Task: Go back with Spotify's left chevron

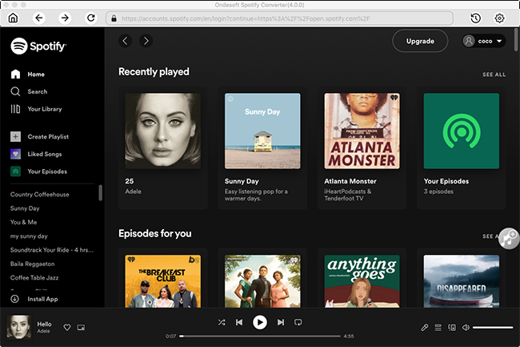Action: tap(125, 41)
